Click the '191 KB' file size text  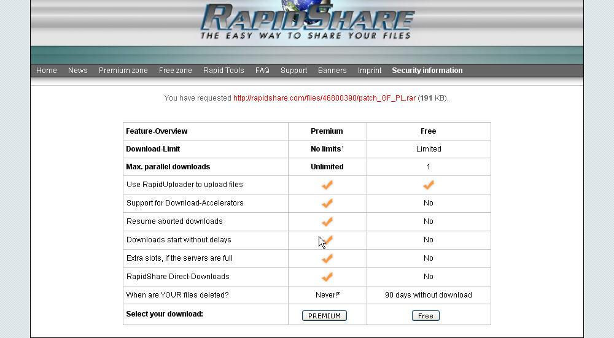tap(433, 98)
